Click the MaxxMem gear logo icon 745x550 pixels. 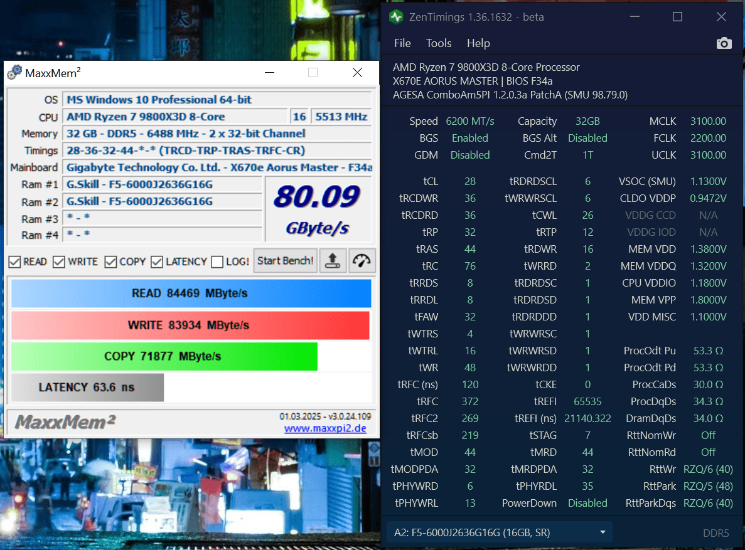point(14,72)
